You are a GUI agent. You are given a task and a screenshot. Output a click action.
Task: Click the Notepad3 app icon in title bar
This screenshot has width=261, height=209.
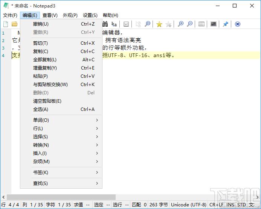[6, 6]
